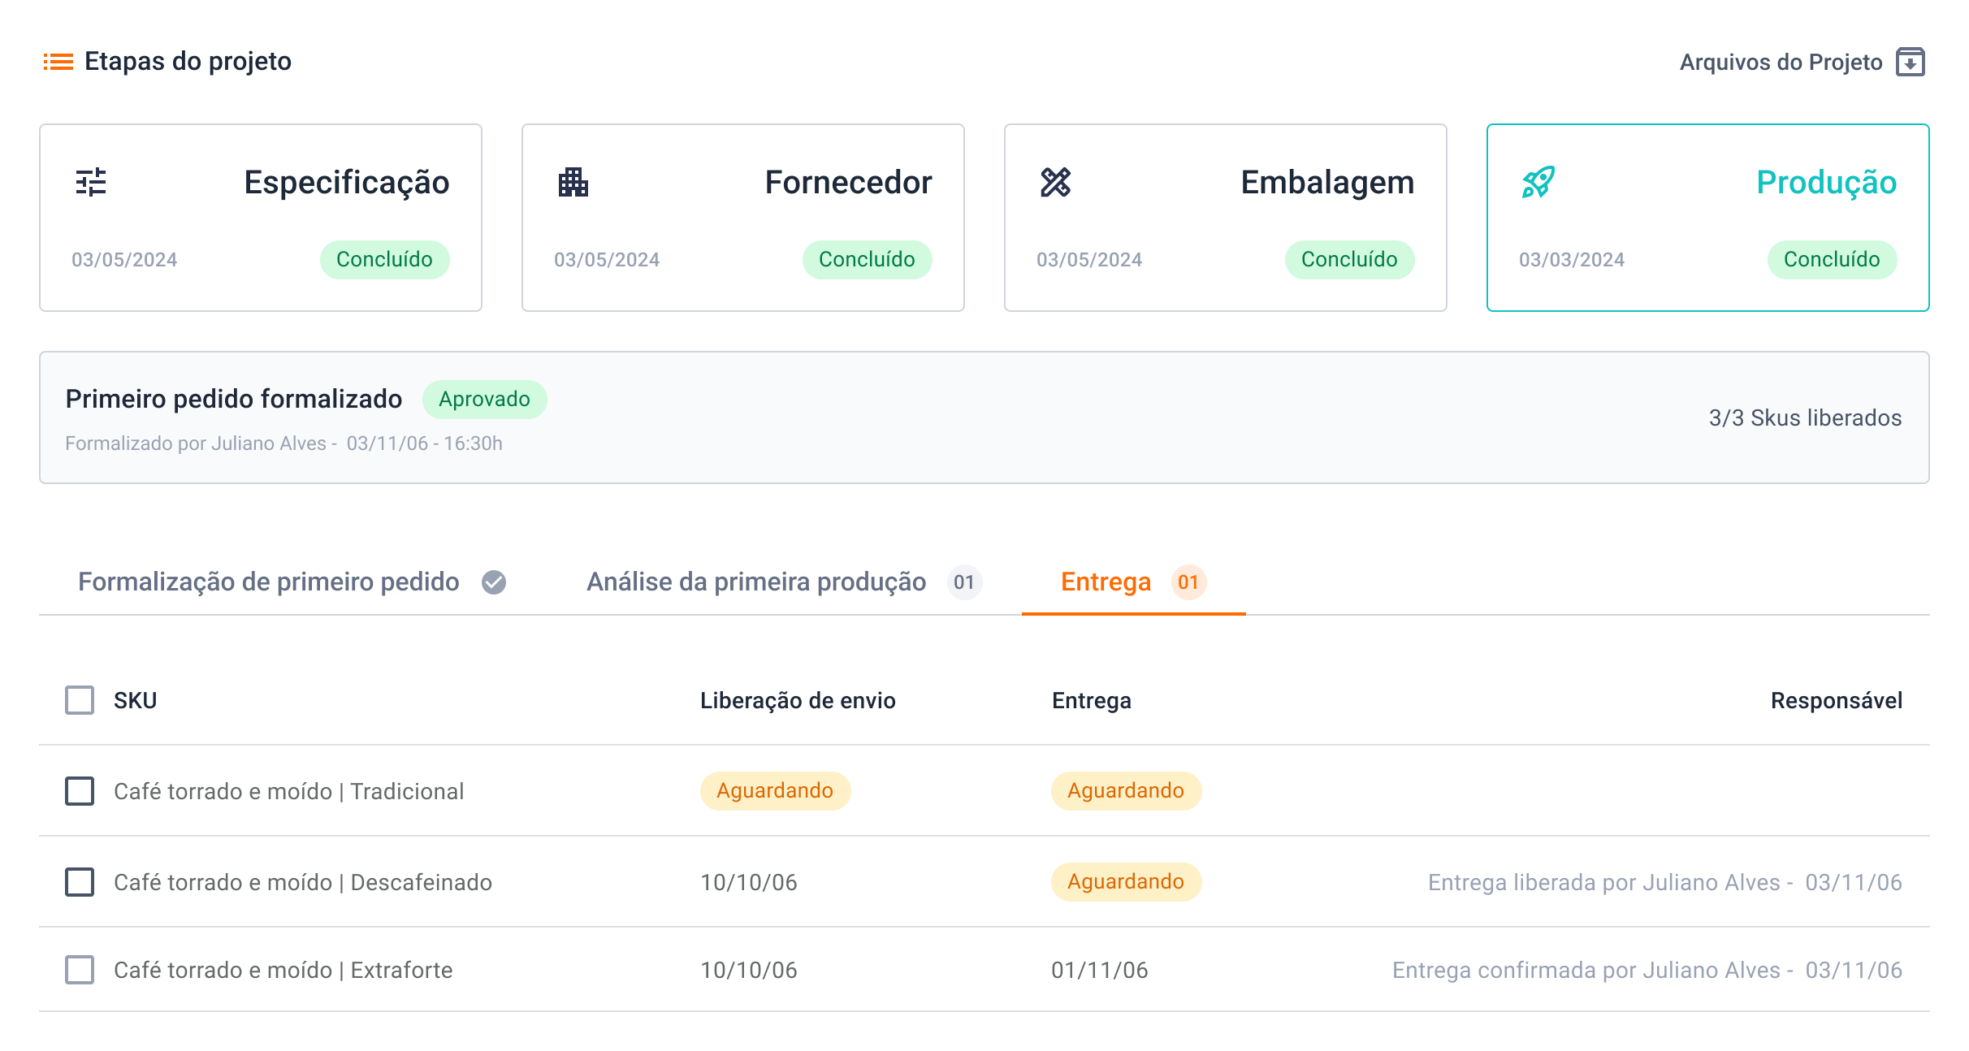
Task: Select the Entrega tab
Action: click(x=1134, y=582)
